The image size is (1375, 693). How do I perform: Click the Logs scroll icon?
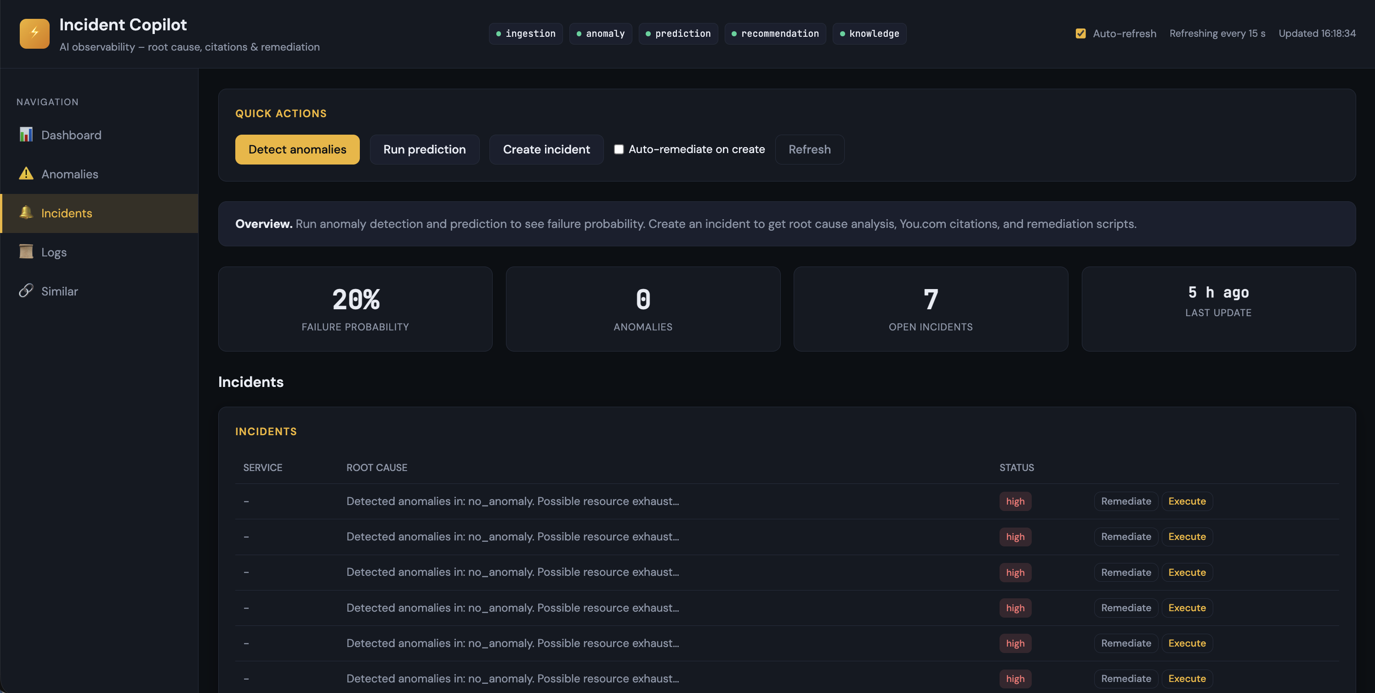[26, 251]
